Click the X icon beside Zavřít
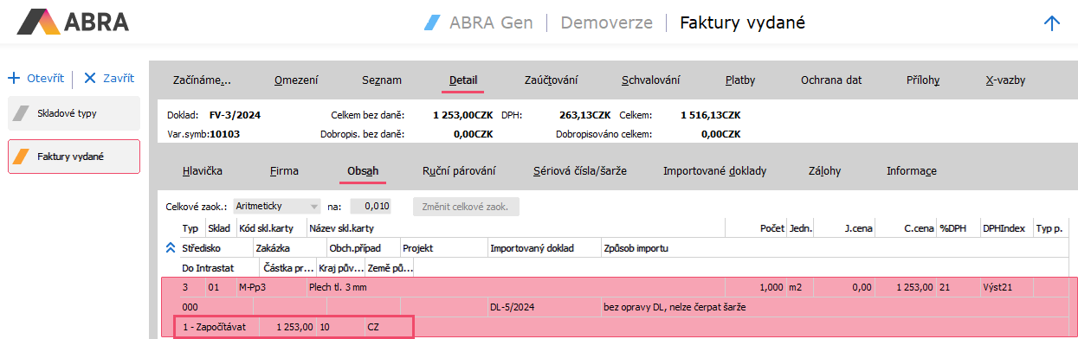The height and width of the screenshot is (339, 1078). point(89,78)
